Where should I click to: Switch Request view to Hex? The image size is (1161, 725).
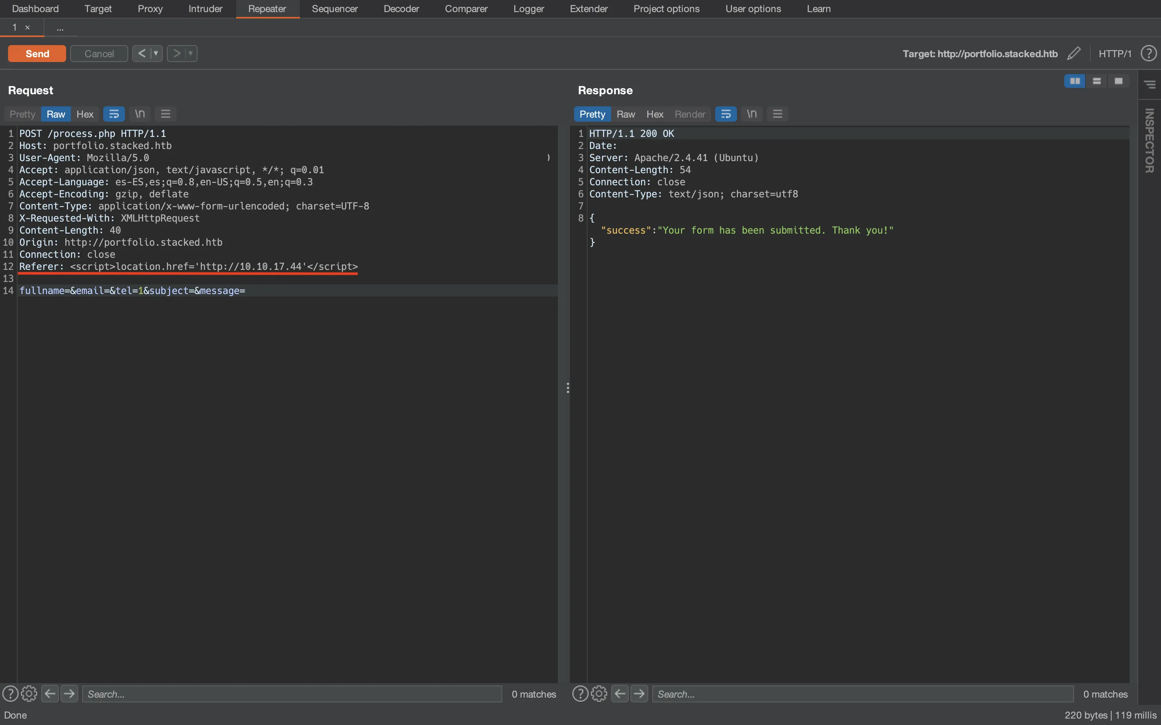[85, 114]
